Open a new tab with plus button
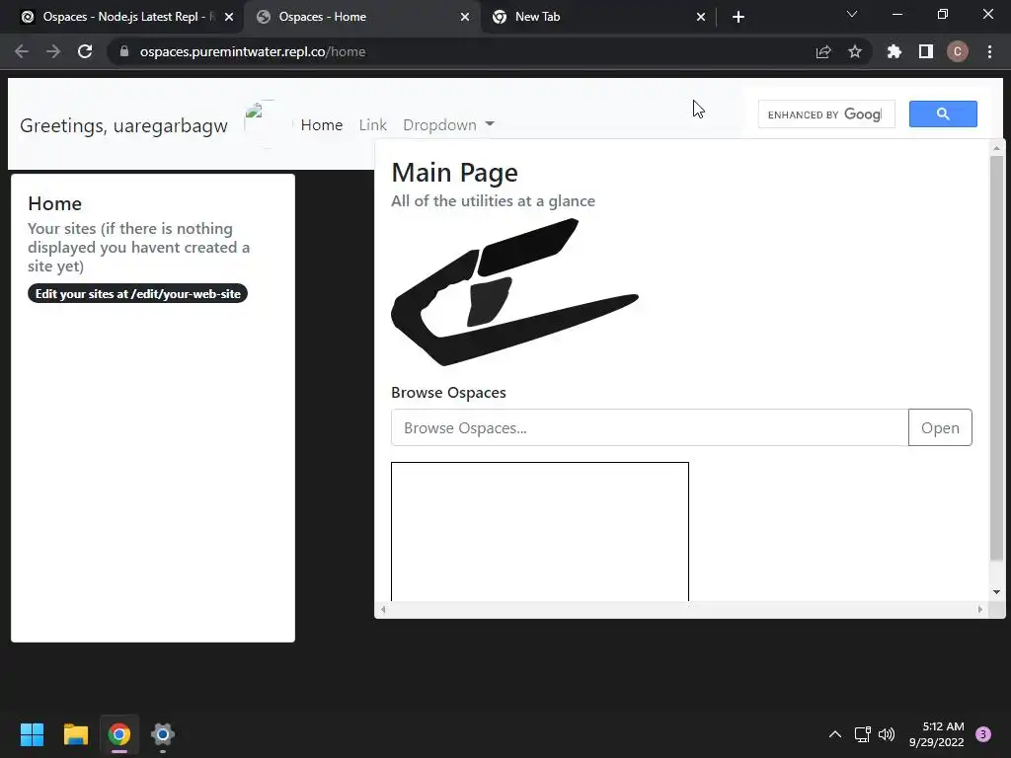This screenshot has width=1011, height=758. pos(739,17)
